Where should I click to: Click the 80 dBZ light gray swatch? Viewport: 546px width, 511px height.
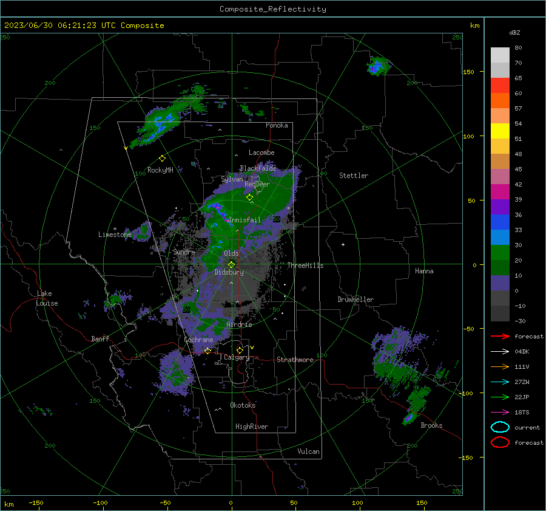pyautogui.click(x=500, y=55)
